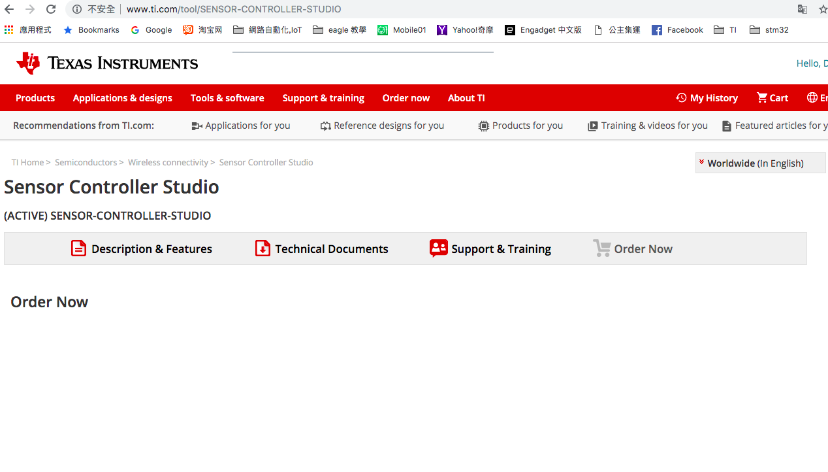Screen dimensions: 828x472
Task: Click the browser back arrow
Action: [9, 9]
